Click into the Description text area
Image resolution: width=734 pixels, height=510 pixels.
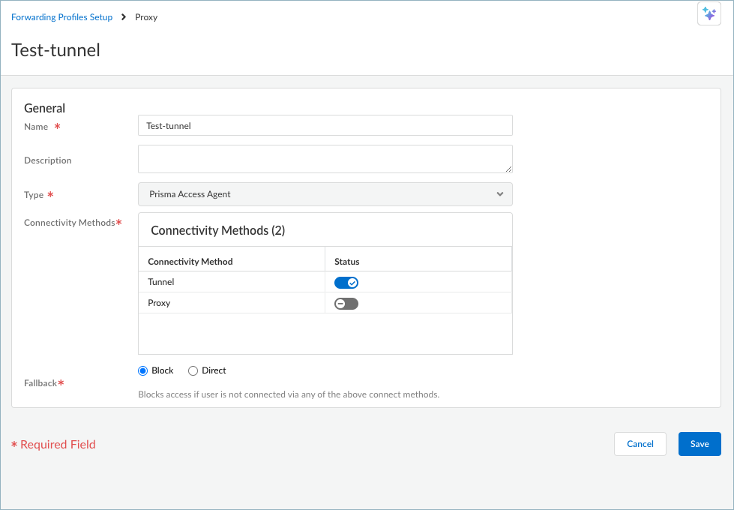tap(325, 159)
